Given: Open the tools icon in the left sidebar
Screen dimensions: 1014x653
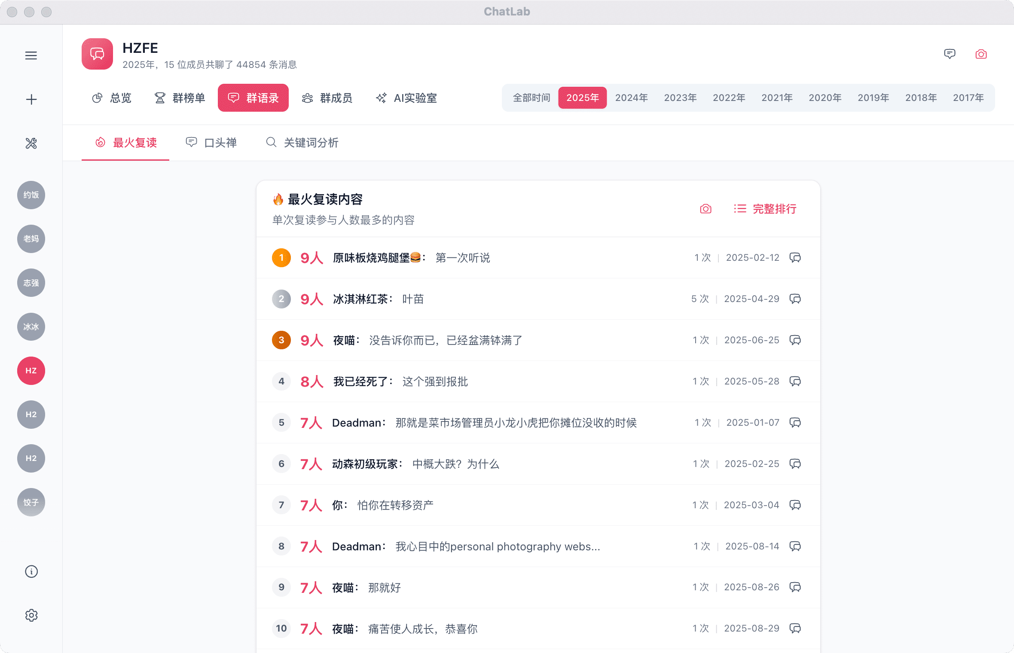Looking at the screenshot, I should click(31, 143).
